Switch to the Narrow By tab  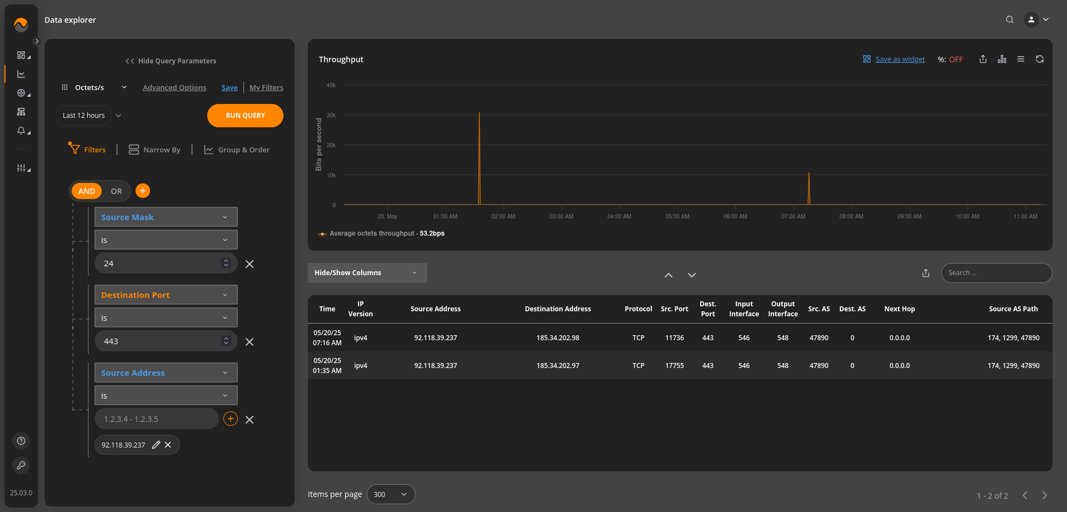coord(154,150)
